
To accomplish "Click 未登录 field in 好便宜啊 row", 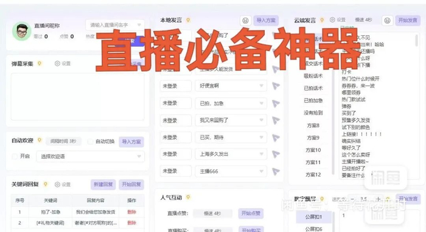I will coord(175,86).
